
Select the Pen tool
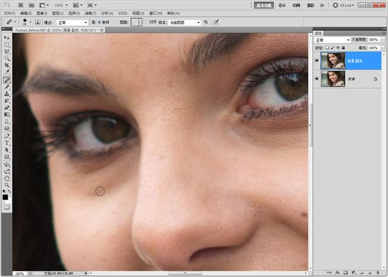point(7,136)
